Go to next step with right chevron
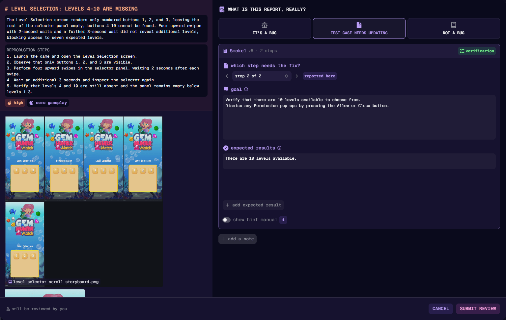This screenshot has width=506, height=320. coord(297,76)
